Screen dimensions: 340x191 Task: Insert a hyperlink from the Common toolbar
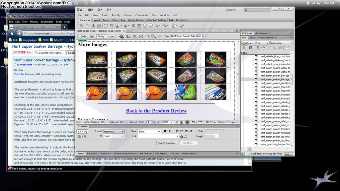[x=82, y=26]
